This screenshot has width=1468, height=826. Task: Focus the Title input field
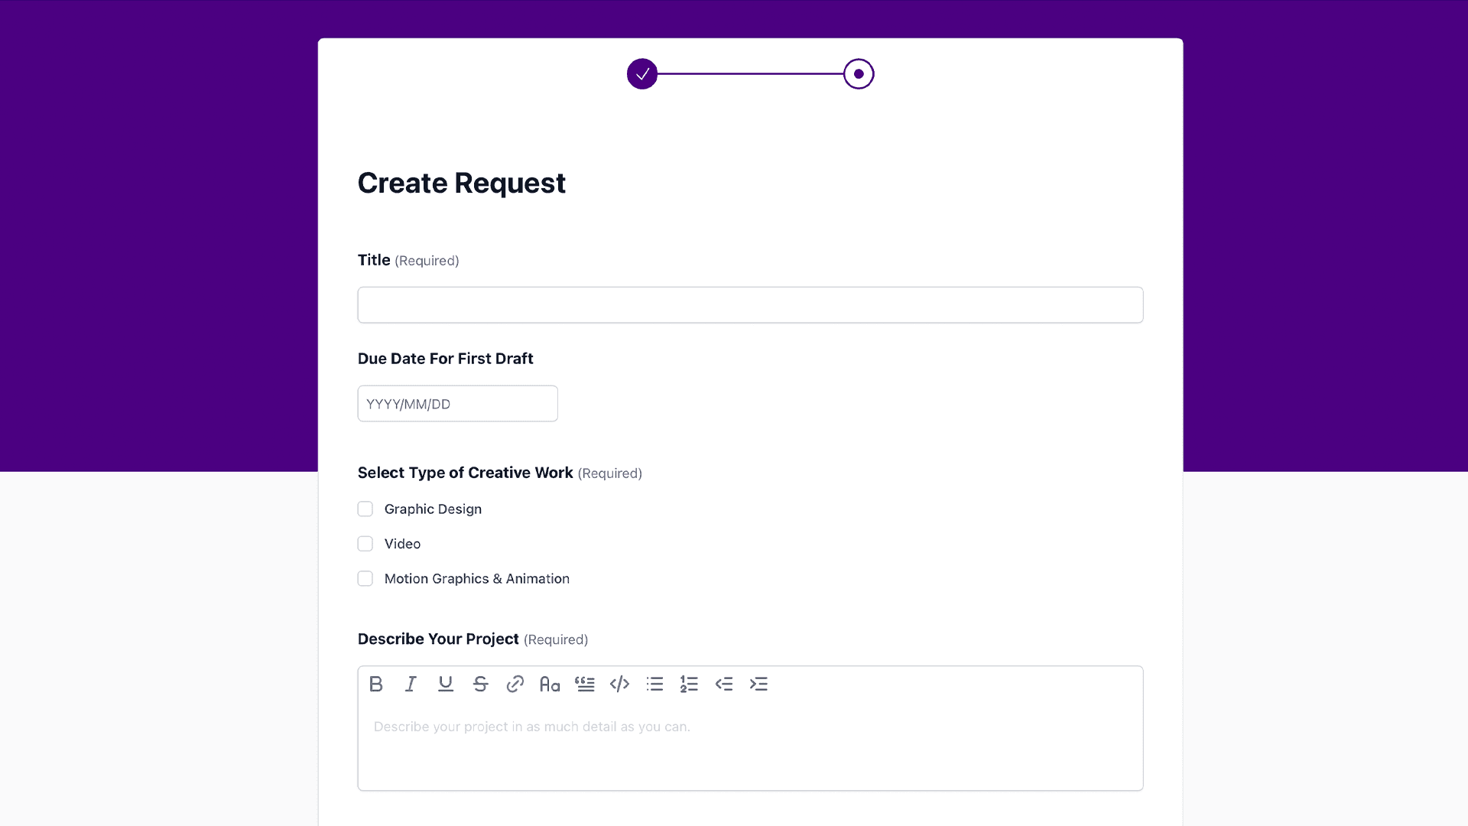tap(750, 305)
